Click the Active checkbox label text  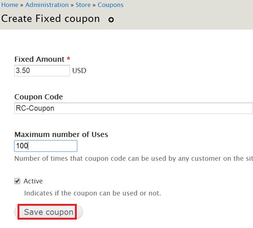(33, 181)
